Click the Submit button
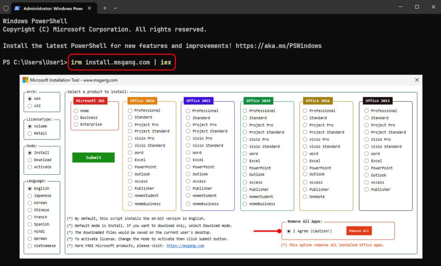The width and height of the screenshot is (441, 266). pos(93,158)
